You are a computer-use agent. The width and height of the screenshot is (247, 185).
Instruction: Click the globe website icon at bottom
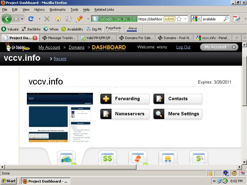click(66, 158)
